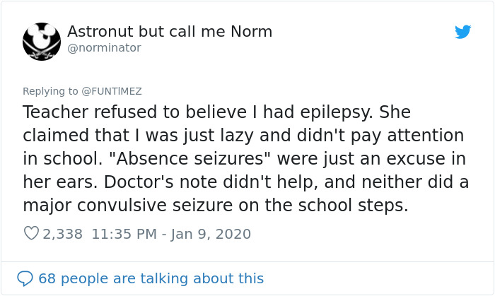Open "68 people are talking about this"
Image resolution: width=495 pixels, height=296 pixels.
pos(151,278)
